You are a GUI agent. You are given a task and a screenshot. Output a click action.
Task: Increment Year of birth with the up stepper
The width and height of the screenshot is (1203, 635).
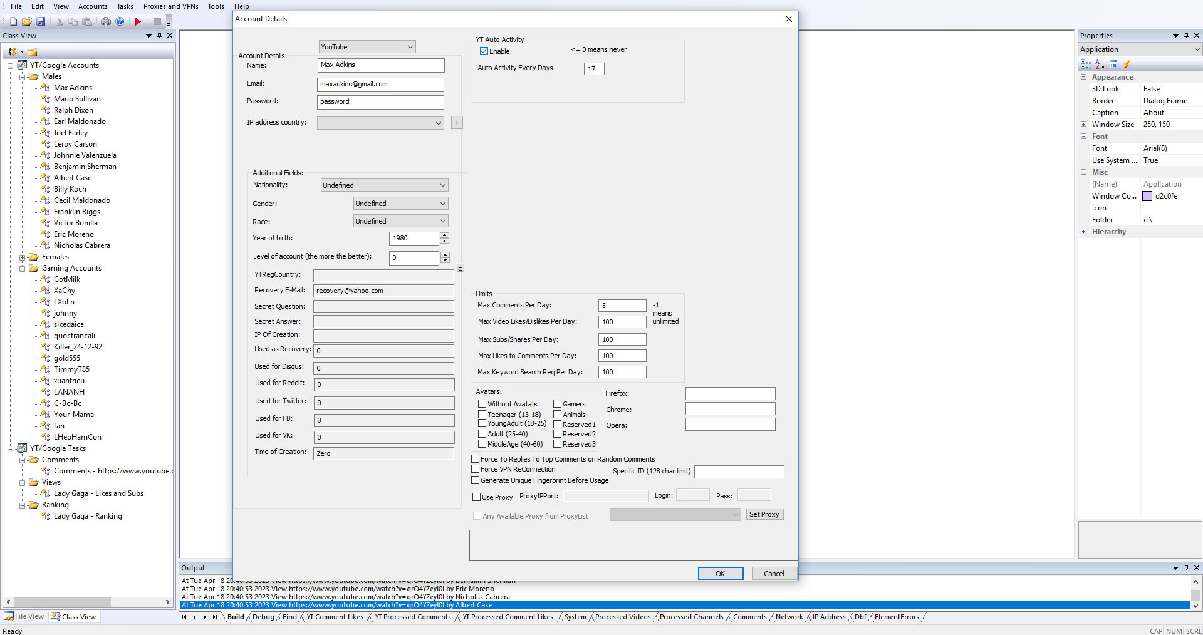[444, 235]
